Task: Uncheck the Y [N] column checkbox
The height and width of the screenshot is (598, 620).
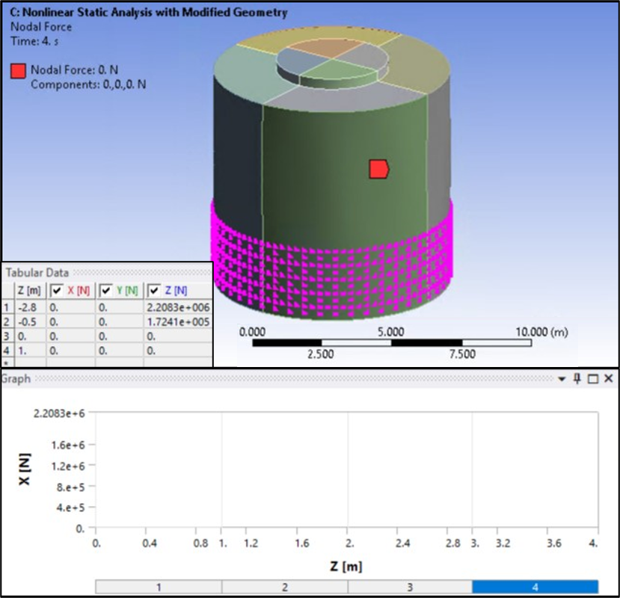Action: coord(105,290)
